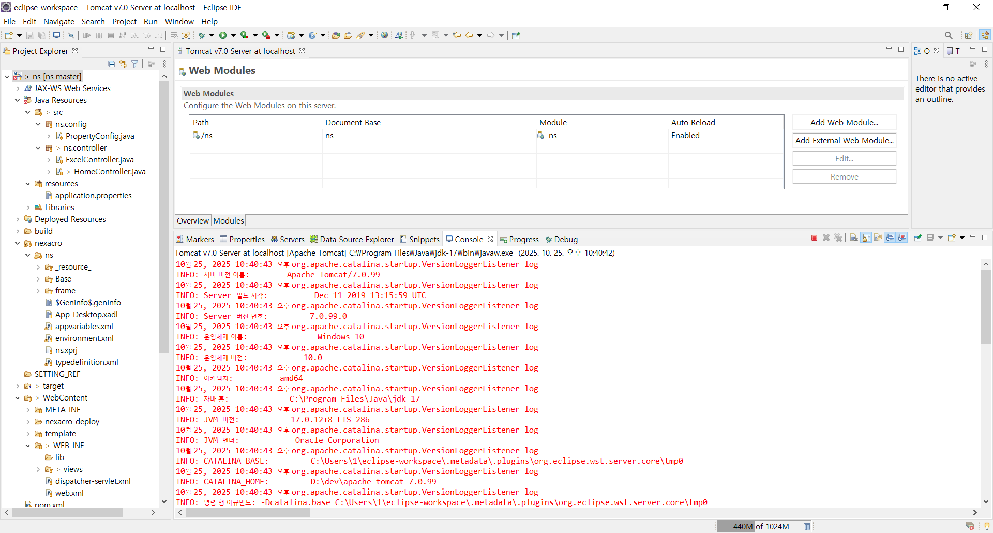Collapse the Java Resources node
Screen dimensions: 993x533
(x=17, y=100)
